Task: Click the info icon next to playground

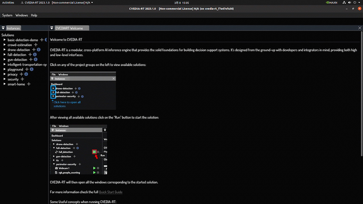Action: (x=31, y=69)
